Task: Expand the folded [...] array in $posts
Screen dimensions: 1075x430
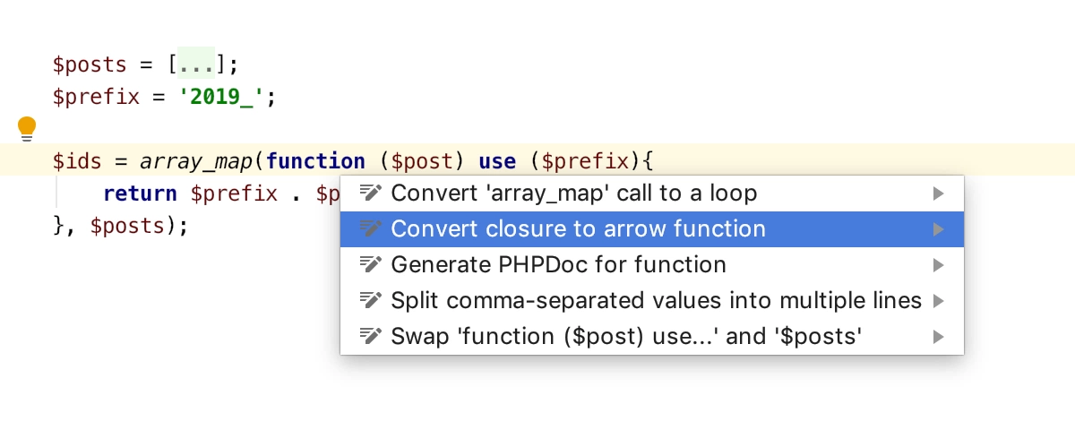Action: (196, 64)
